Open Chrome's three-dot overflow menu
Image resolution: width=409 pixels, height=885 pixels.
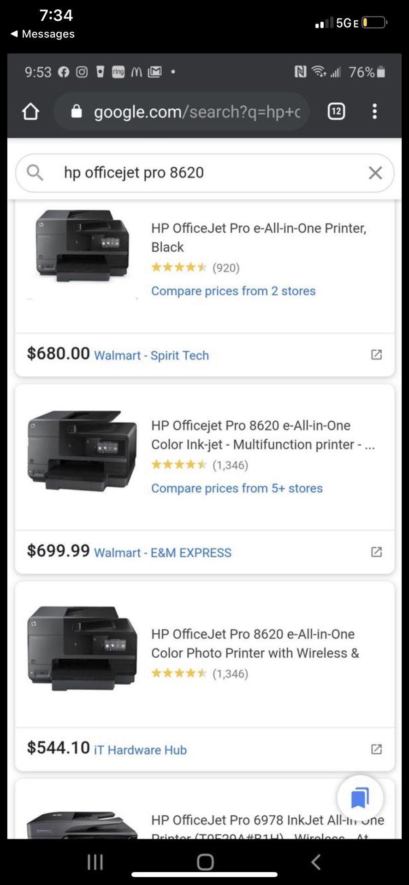point(374,112)
